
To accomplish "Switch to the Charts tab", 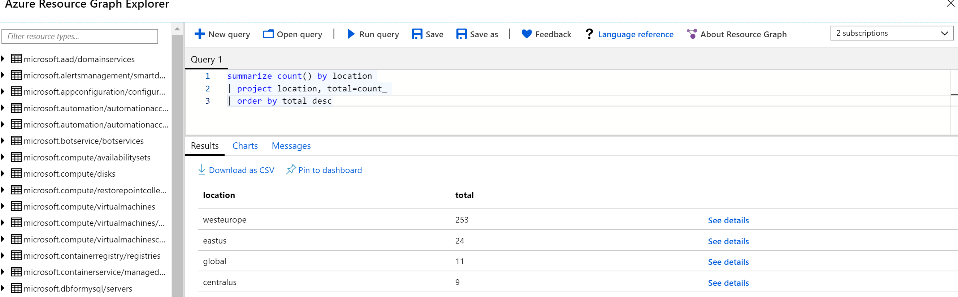I will pyautogui.click(x=245, y=146).
